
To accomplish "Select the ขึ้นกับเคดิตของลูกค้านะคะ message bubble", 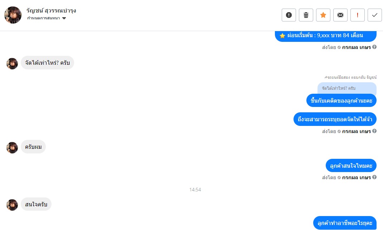I will (341, 101).
